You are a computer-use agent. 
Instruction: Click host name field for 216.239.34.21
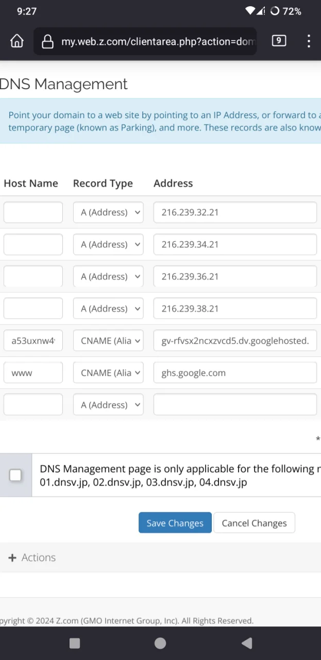tap(33, 244)
